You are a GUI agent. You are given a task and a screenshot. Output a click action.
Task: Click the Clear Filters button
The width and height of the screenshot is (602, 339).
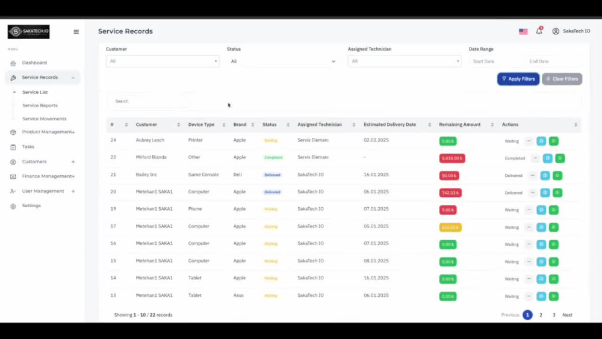pos(562,79)
